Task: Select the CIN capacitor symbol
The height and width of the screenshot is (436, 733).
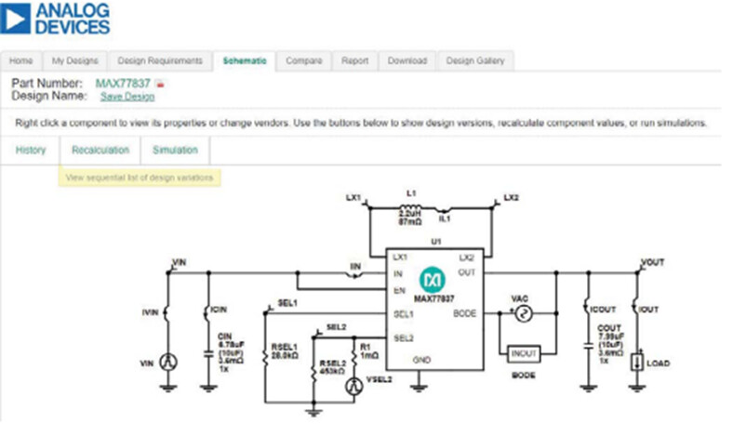Action: [208, 354]
